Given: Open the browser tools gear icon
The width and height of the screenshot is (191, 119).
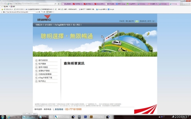Looking at the screenshot, I should (189, 4).
